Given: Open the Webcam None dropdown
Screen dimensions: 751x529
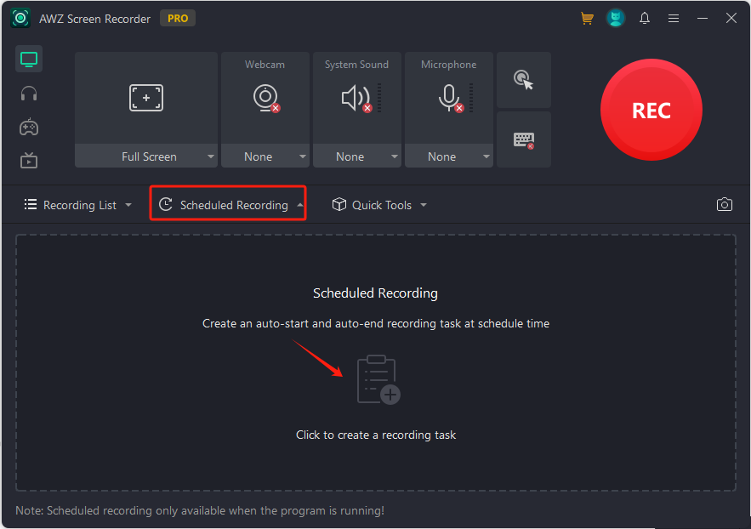Looking at the screenshot, I should pos(265,156).
